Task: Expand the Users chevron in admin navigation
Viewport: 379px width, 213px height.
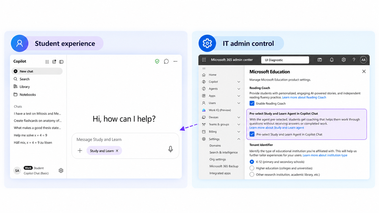Action: coord(239,103)
